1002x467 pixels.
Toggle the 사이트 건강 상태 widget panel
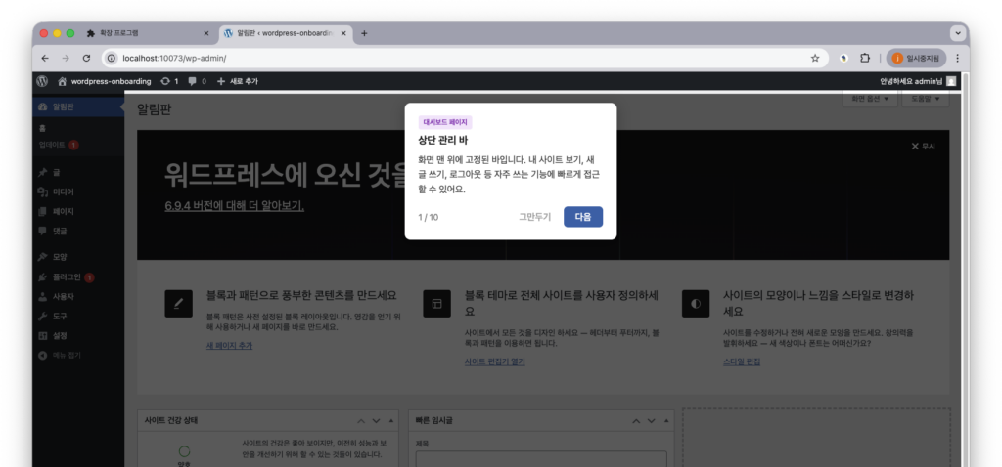390,421
